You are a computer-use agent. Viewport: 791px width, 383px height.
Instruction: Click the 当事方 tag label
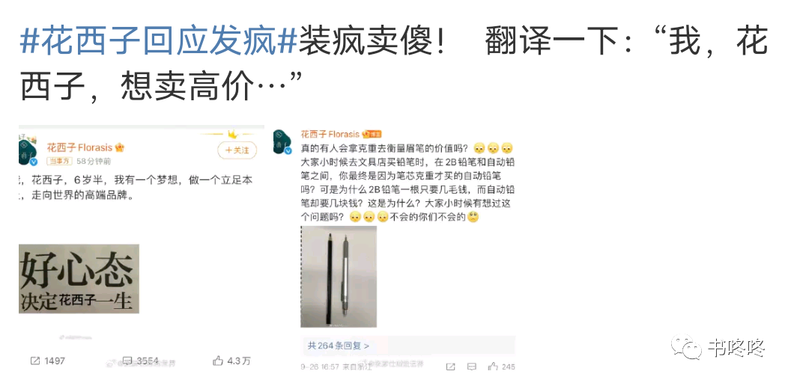pyautogui.click(x=60, y=162)
